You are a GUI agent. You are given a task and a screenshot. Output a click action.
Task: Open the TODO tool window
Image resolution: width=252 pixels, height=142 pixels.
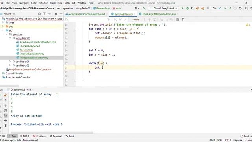(24, 136)
